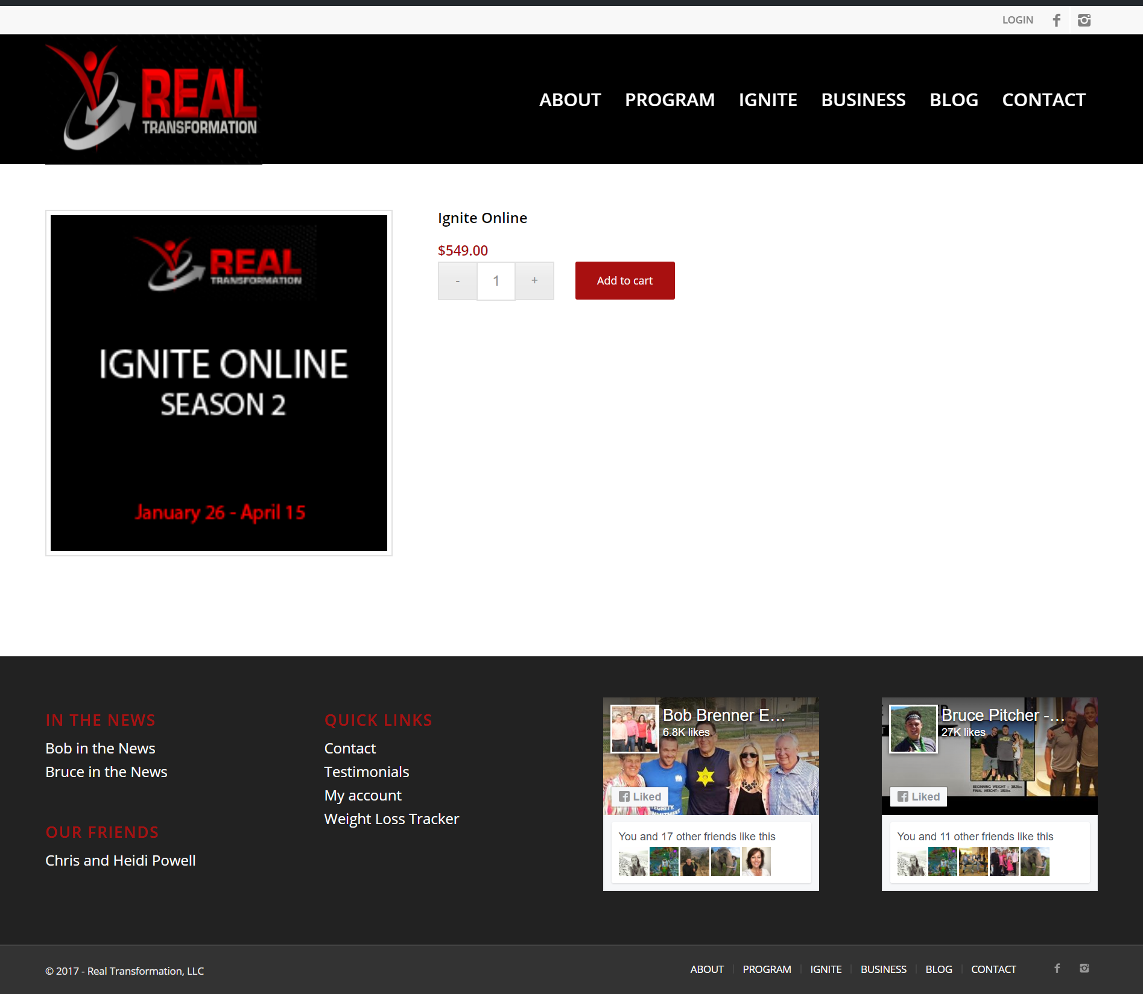The height and width of the screenshot is (994, 1143).
Task: Open Chris and Heidi Powell link
Action: [x=121, y=861]
